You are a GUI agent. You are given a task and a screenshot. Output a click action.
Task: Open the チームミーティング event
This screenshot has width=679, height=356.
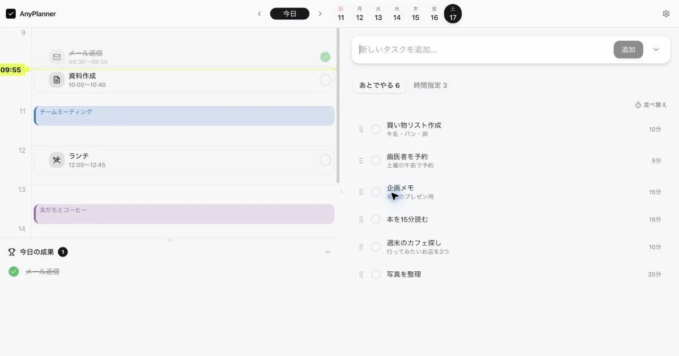tap(184, 116)
